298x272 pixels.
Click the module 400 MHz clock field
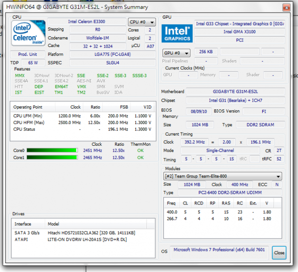240,184
